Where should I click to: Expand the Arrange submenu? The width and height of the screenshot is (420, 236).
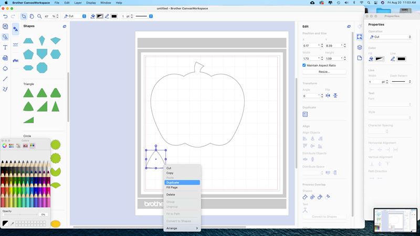[x=182, y=228]
